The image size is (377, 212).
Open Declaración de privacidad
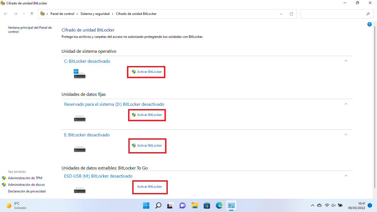26,191
